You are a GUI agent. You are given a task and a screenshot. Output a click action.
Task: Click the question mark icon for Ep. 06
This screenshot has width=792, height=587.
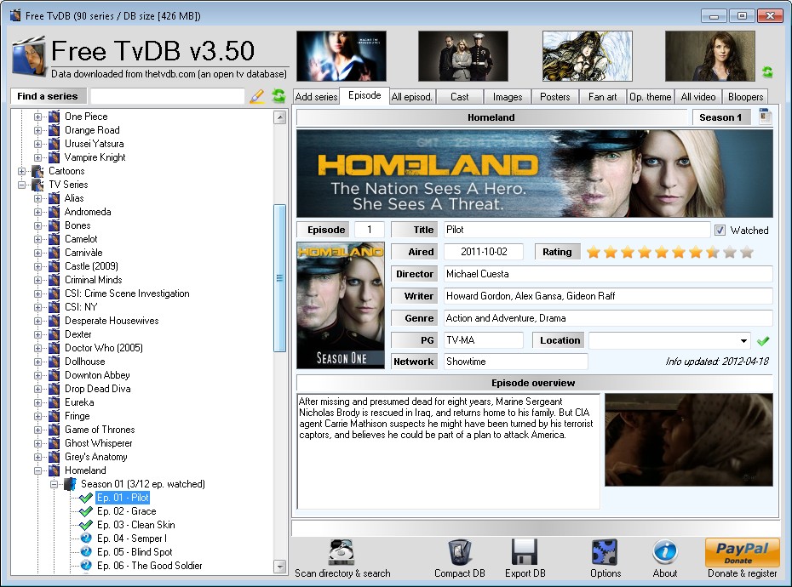[x=86, y=566]
